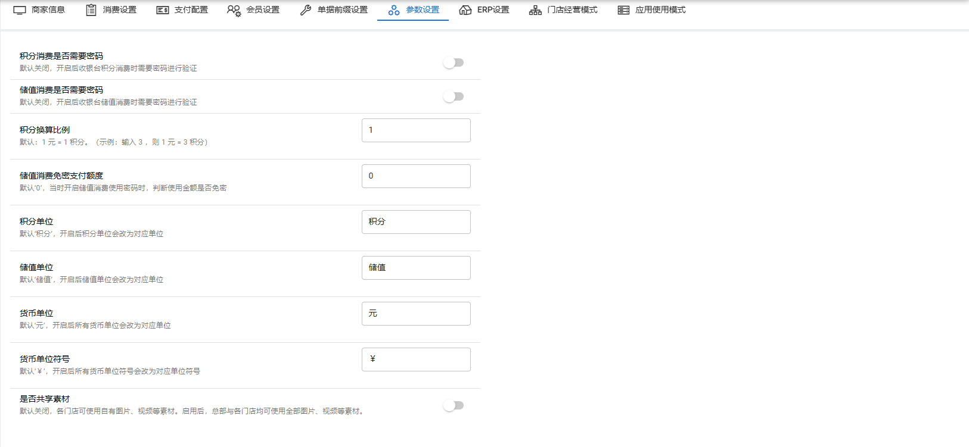Viewport: 969px width, 447px height.
Task: Click the hint 默认'元'，开启后所有货币单位会改为对应单位
Action: (x=95, y=326)
